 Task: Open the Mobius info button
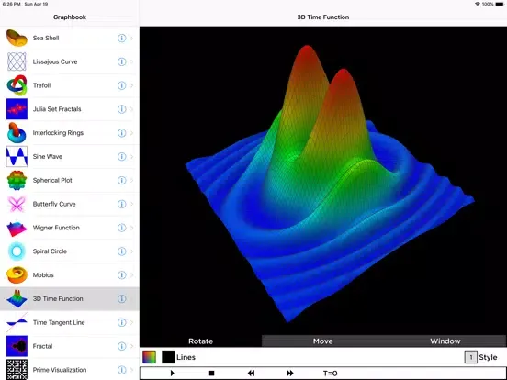[x=121, y=275]
